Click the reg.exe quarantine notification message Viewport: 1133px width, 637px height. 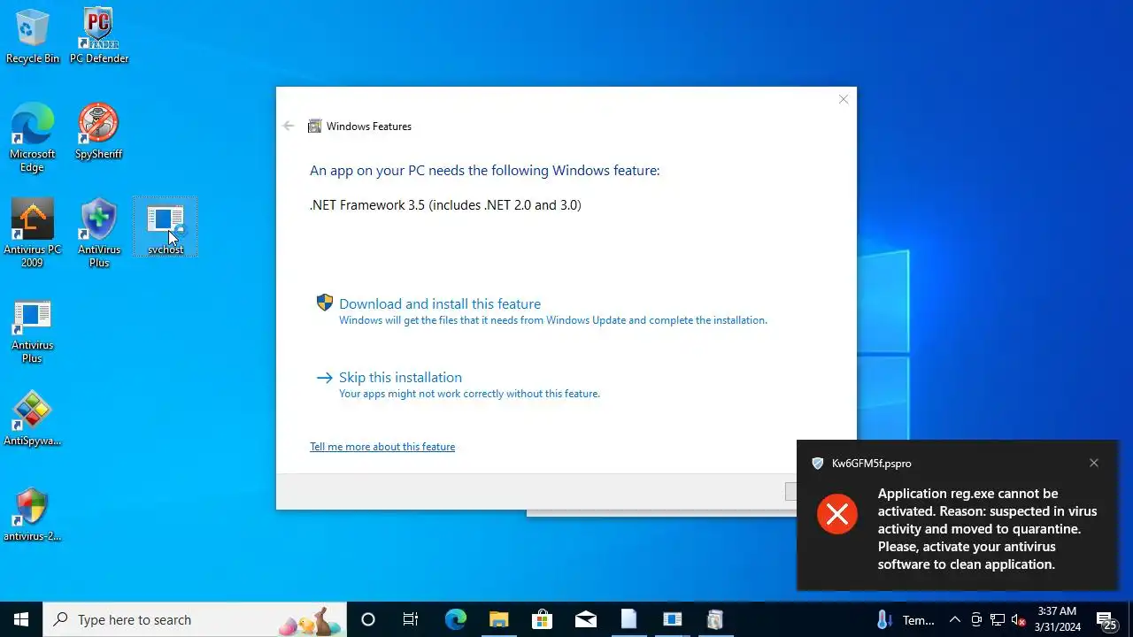pos(987,529)
